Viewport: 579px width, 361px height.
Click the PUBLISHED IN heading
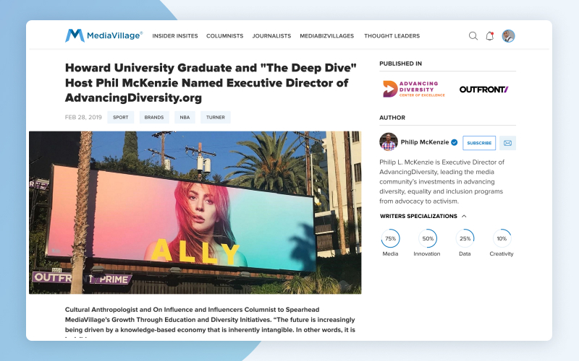pos(400,64)
